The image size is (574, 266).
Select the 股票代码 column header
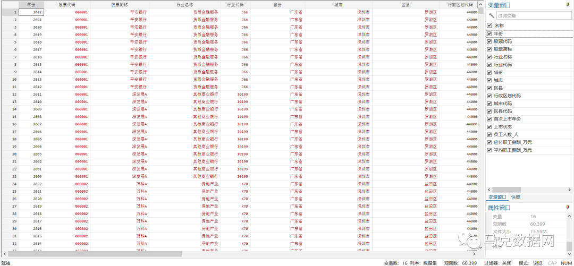click(x=67, y=5)
